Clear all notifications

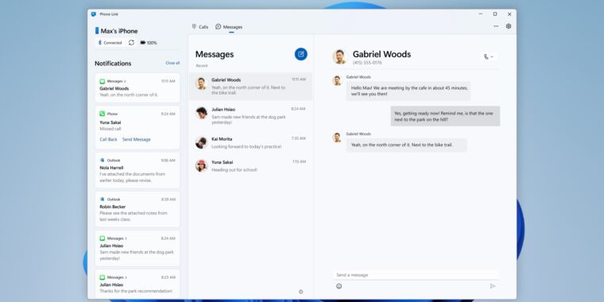tap(172, 63)
